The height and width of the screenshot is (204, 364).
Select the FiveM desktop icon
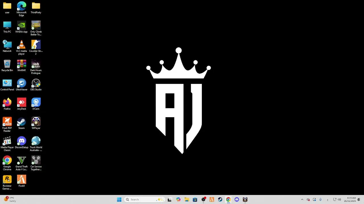tap(21, 181)
